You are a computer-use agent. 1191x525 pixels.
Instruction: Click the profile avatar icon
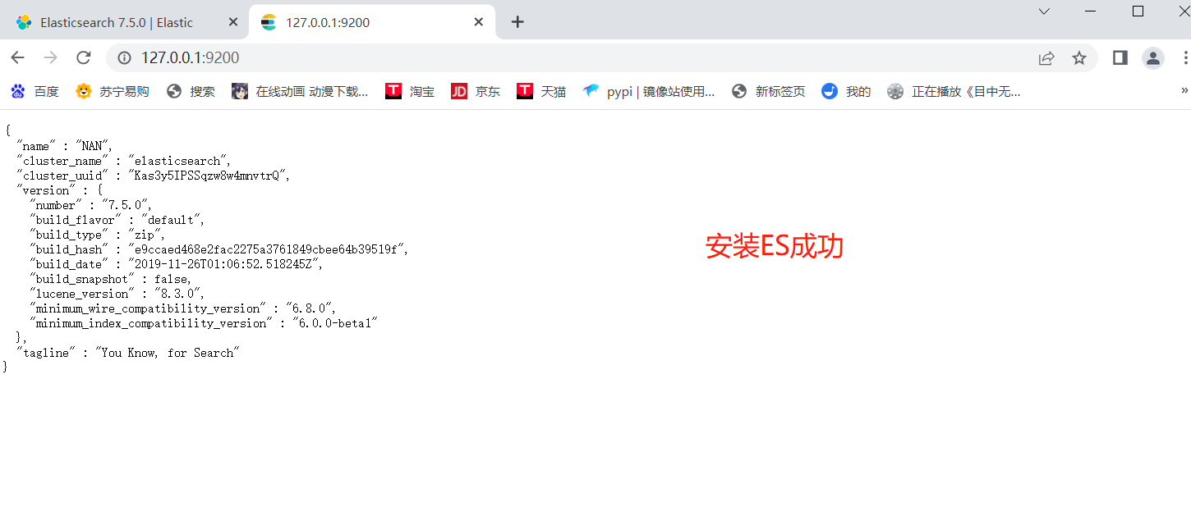(1152, 57)
